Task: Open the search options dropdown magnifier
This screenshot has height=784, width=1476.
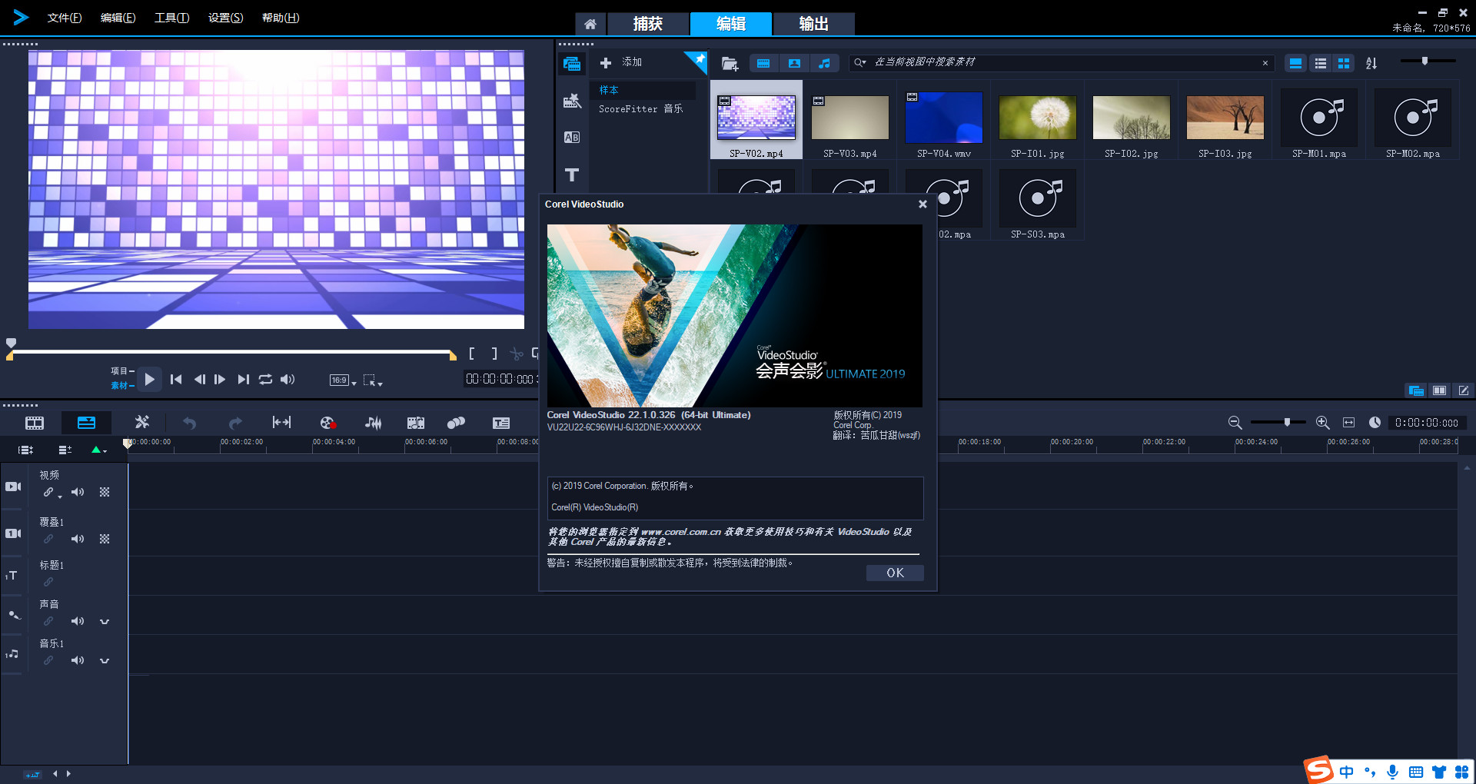Action: point(860,63)
